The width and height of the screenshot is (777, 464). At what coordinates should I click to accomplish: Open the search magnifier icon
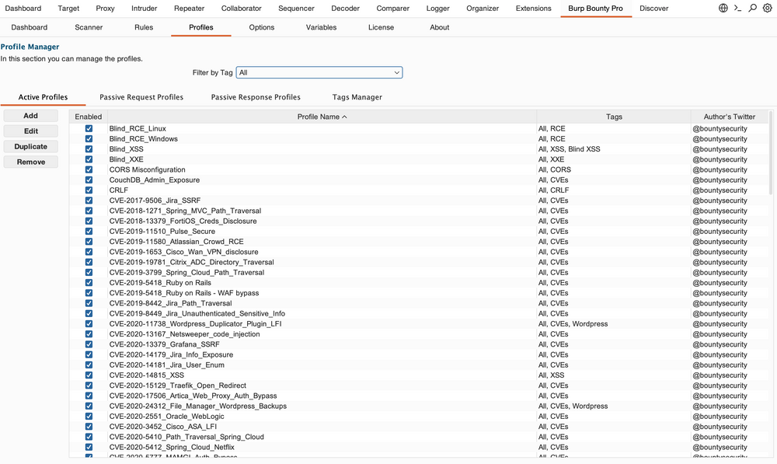pyautogui.click(x=752, y=8)
